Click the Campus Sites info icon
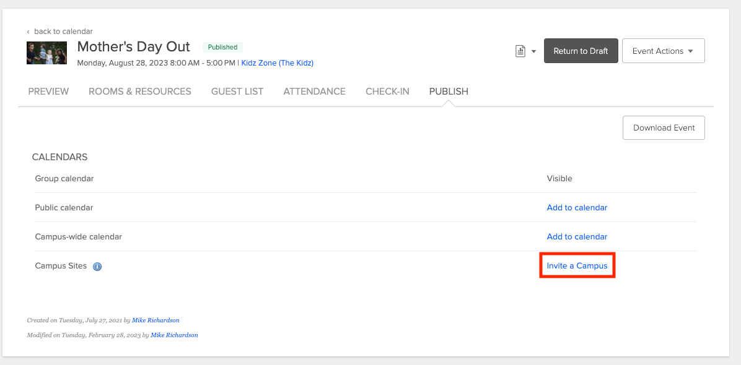Viewport: 741px width, 365px height. [97, 267]
